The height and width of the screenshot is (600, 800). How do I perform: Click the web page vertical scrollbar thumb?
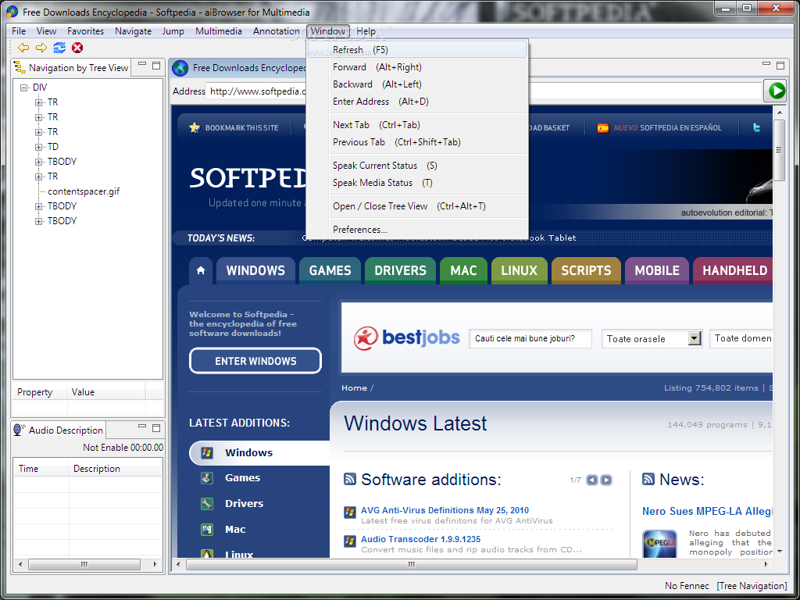779,150
